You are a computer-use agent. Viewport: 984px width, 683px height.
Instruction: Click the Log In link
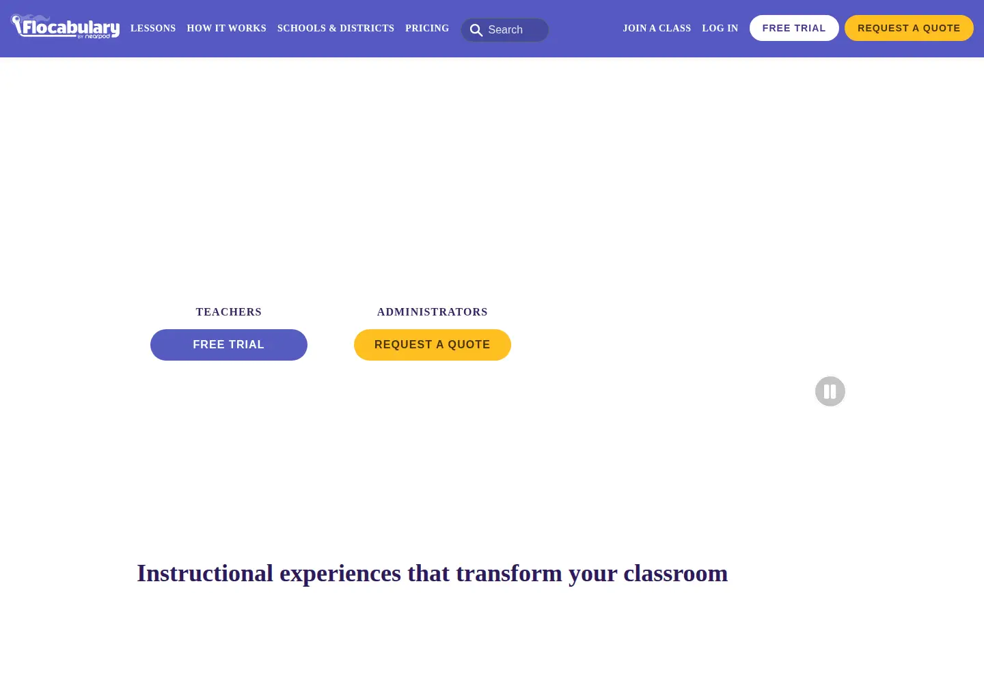[720, 28]
